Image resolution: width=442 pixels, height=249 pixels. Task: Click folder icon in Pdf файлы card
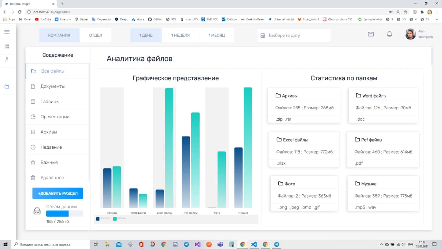coord(357,140)
